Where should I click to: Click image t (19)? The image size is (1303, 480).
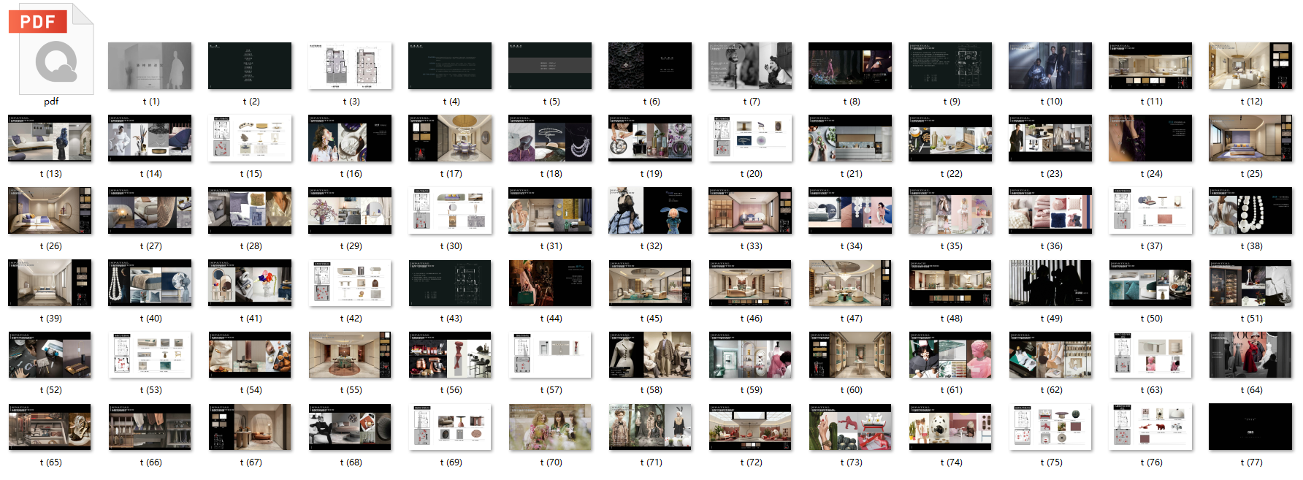point(650,138)
